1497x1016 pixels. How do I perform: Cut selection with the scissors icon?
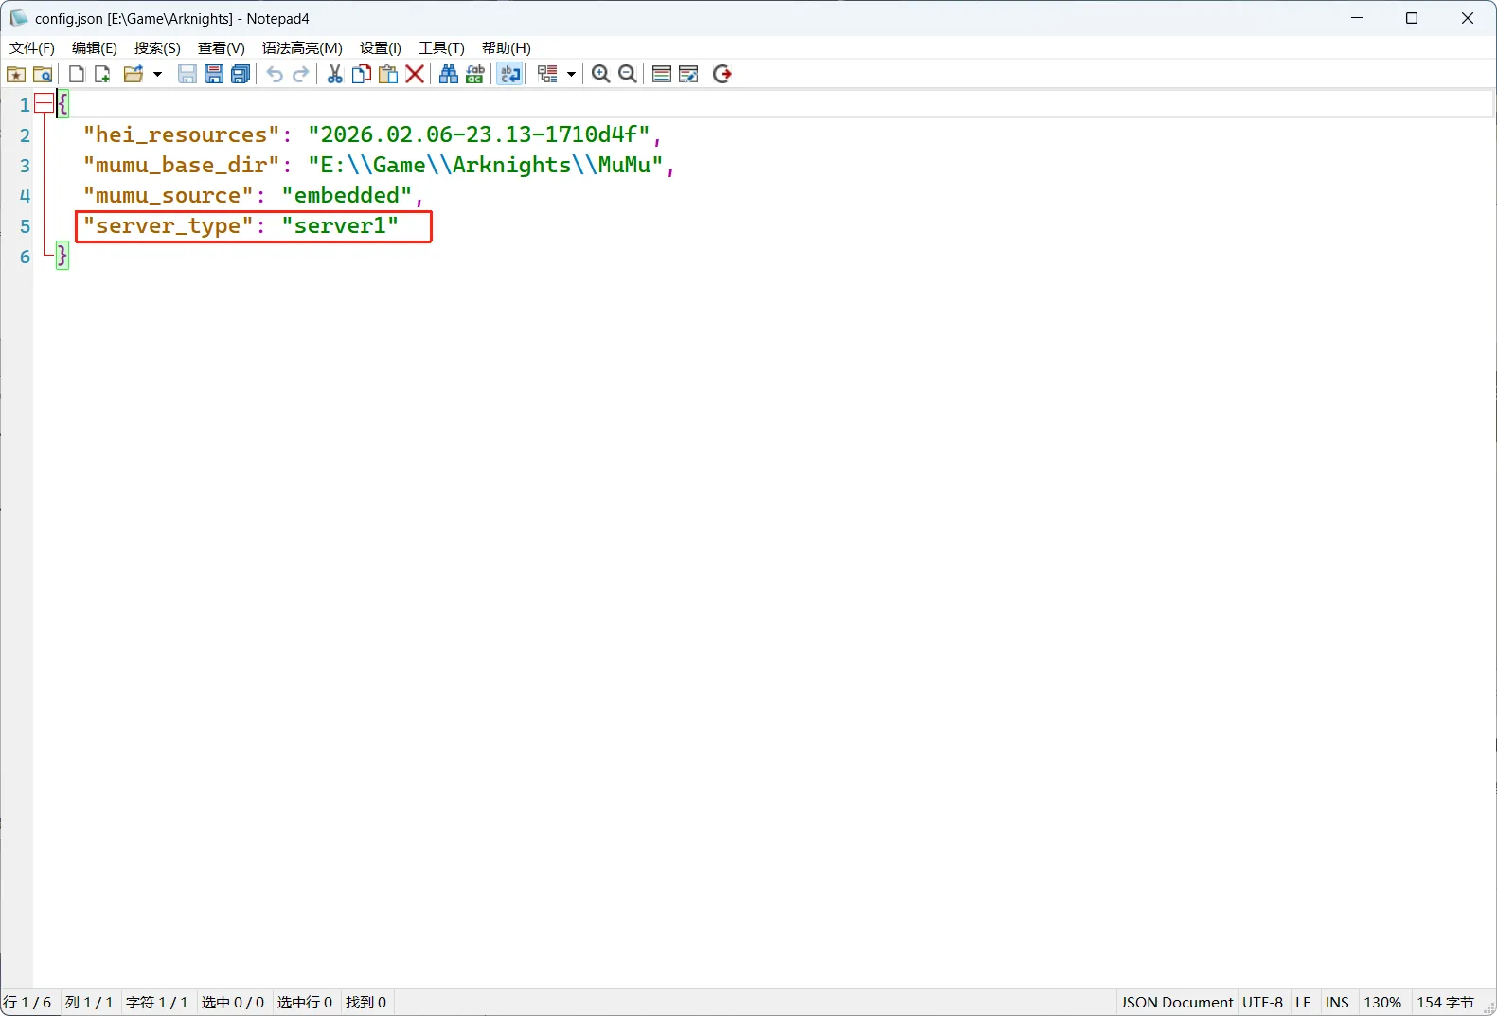[334, 74]
